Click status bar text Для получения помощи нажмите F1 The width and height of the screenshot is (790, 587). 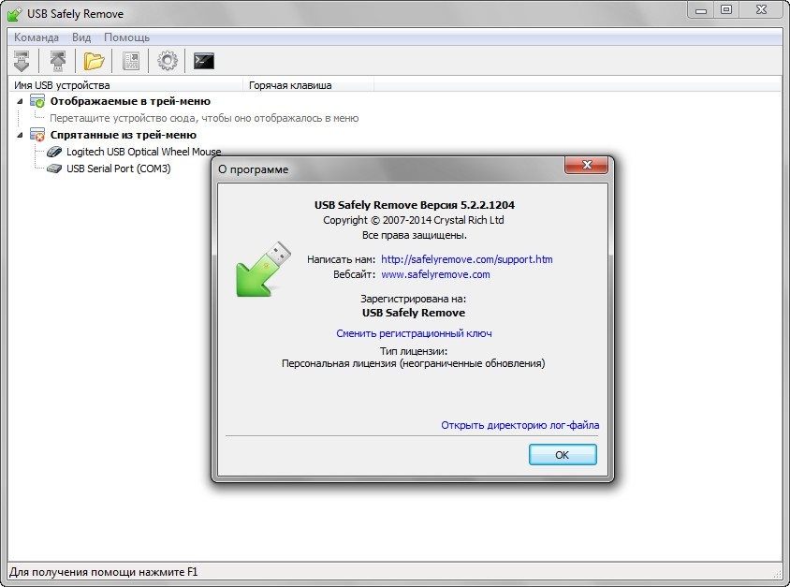click(x=103, y=572)
